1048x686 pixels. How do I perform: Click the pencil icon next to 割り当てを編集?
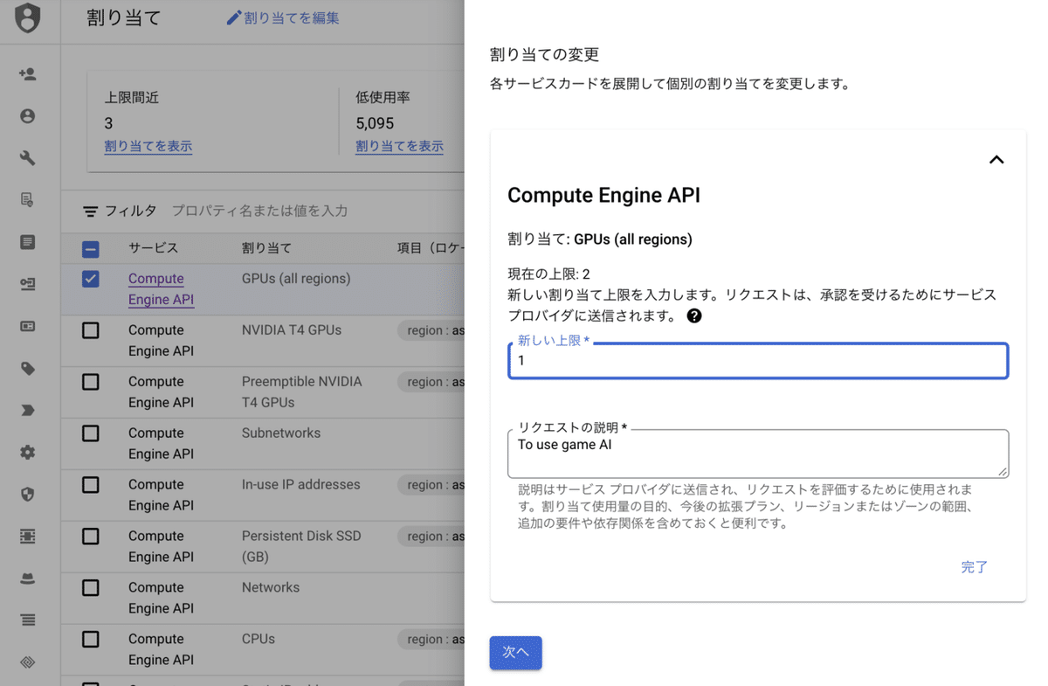232,17
